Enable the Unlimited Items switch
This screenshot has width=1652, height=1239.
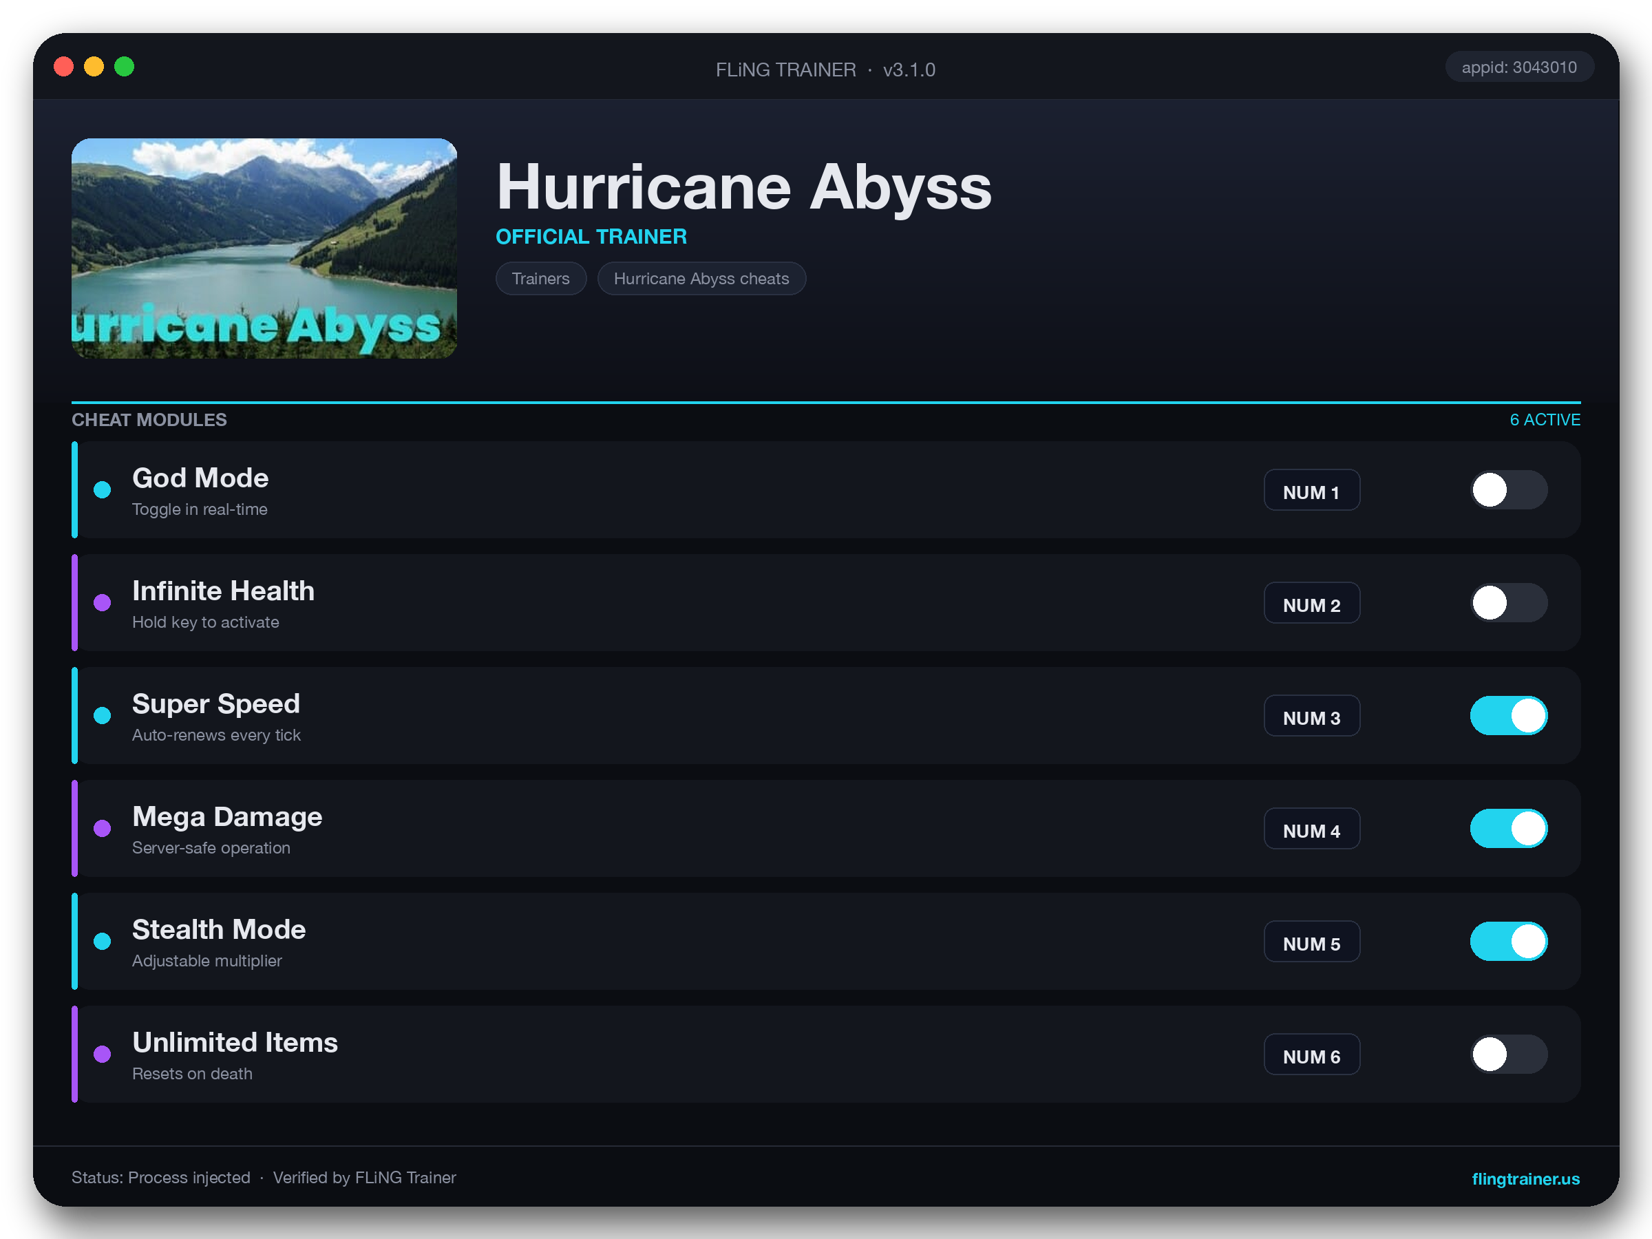1509,1054
